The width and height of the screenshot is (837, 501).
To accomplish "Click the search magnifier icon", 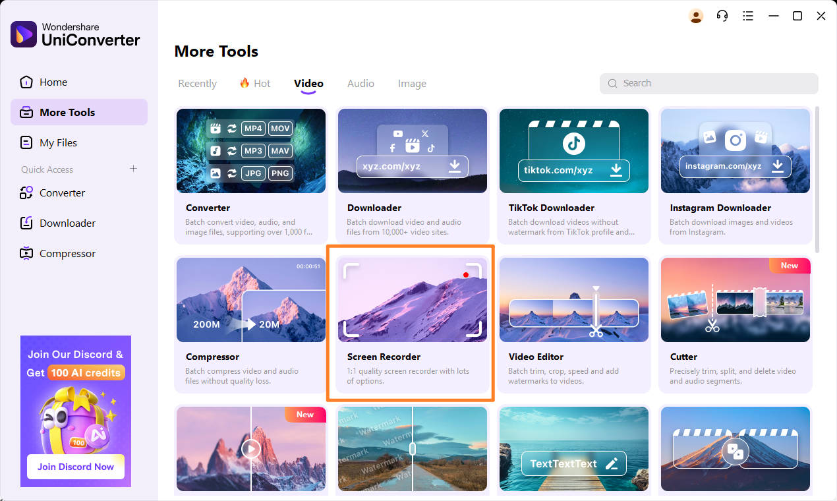I will coord(612,84).
